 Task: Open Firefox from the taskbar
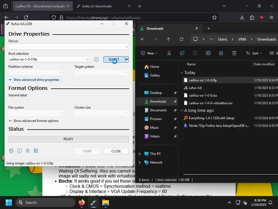coord(82,202)
